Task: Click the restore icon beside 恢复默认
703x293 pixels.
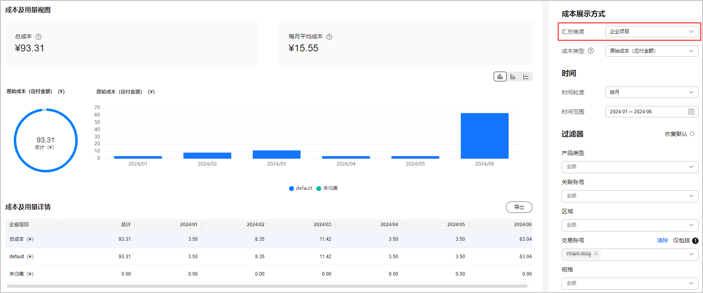Action: 692,134
